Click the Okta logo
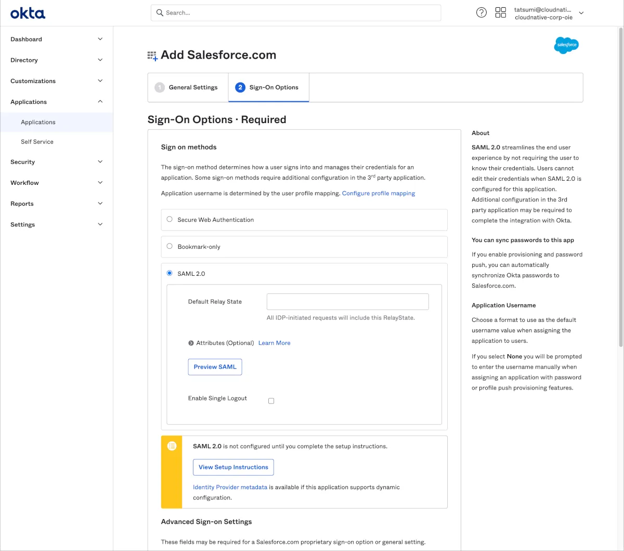This screenshot has height=551, width=624. tap(28, 13)
